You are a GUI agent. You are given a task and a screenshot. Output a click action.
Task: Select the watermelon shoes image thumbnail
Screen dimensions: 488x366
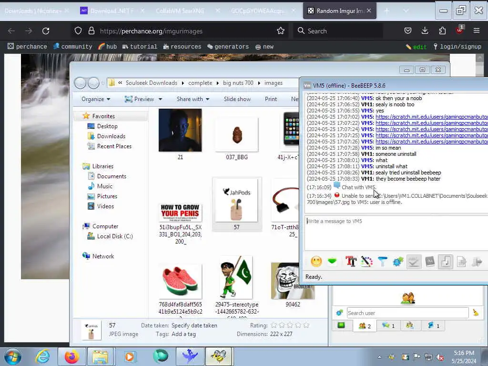point(181,282)
